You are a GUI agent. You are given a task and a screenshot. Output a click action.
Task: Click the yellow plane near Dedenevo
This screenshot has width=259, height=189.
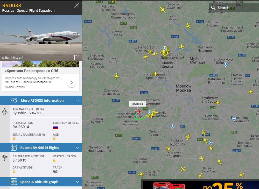tap(163, 9)
